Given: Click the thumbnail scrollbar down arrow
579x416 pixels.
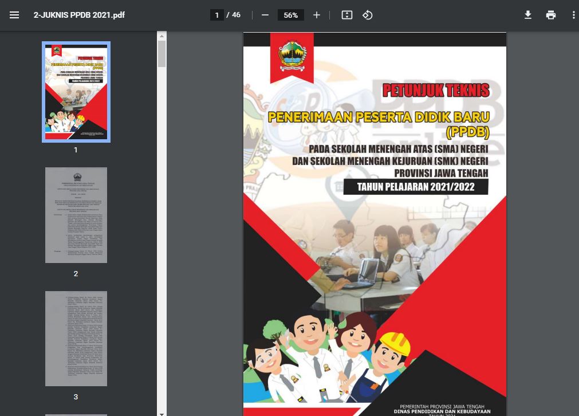Looking at the screenshot, I should coord(162,414).
